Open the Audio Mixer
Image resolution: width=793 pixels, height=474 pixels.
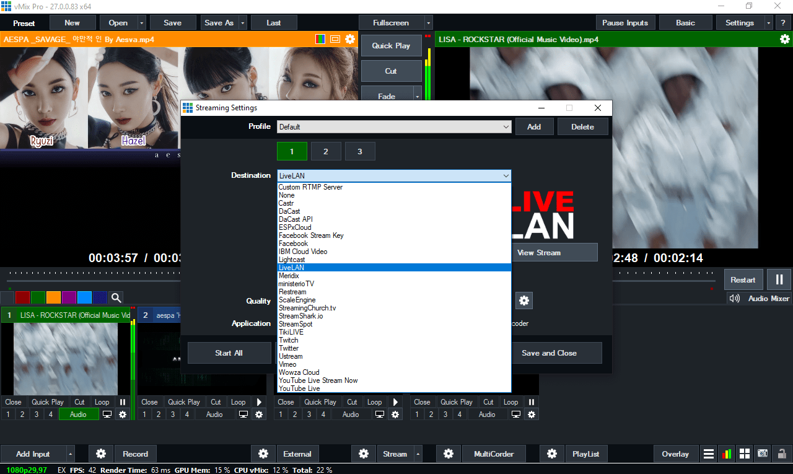pyautogui.click(x=760, y=298)
